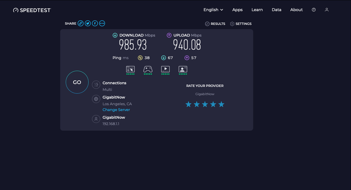
Task: Open the Data menu
Action: 277,10
